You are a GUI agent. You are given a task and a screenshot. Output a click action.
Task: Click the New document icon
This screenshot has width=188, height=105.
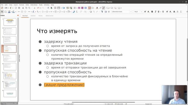click(x=2, y=8)
